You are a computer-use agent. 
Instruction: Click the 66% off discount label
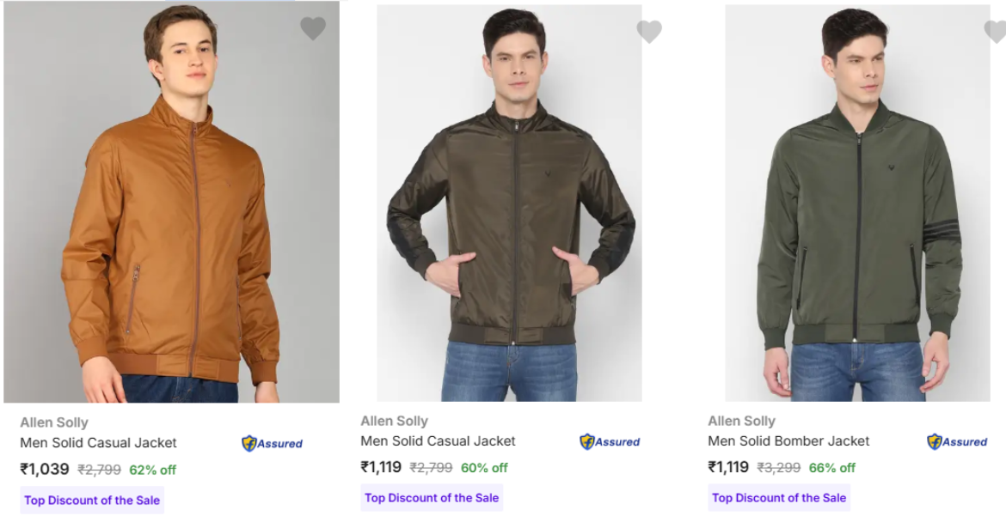pyautogui.click(x=831, y=468)
